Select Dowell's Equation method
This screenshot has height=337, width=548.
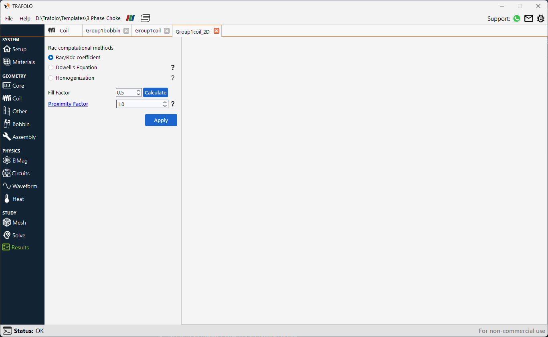point(51,68)
